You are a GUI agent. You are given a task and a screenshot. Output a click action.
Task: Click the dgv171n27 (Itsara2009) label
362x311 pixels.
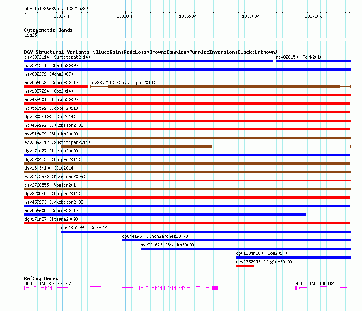tap(51, 219)
